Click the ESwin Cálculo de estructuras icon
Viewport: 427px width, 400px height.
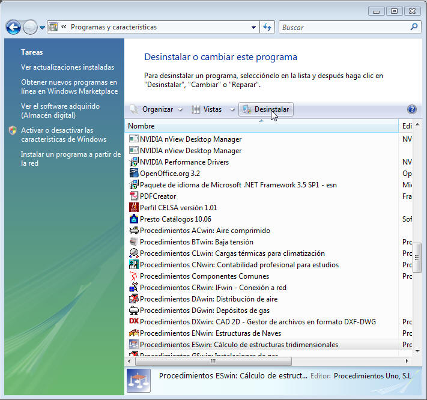[133, 345]
